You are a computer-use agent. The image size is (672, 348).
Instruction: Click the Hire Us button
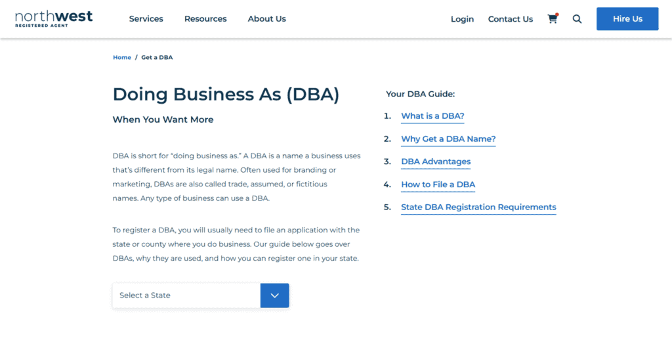coord(627,19)
